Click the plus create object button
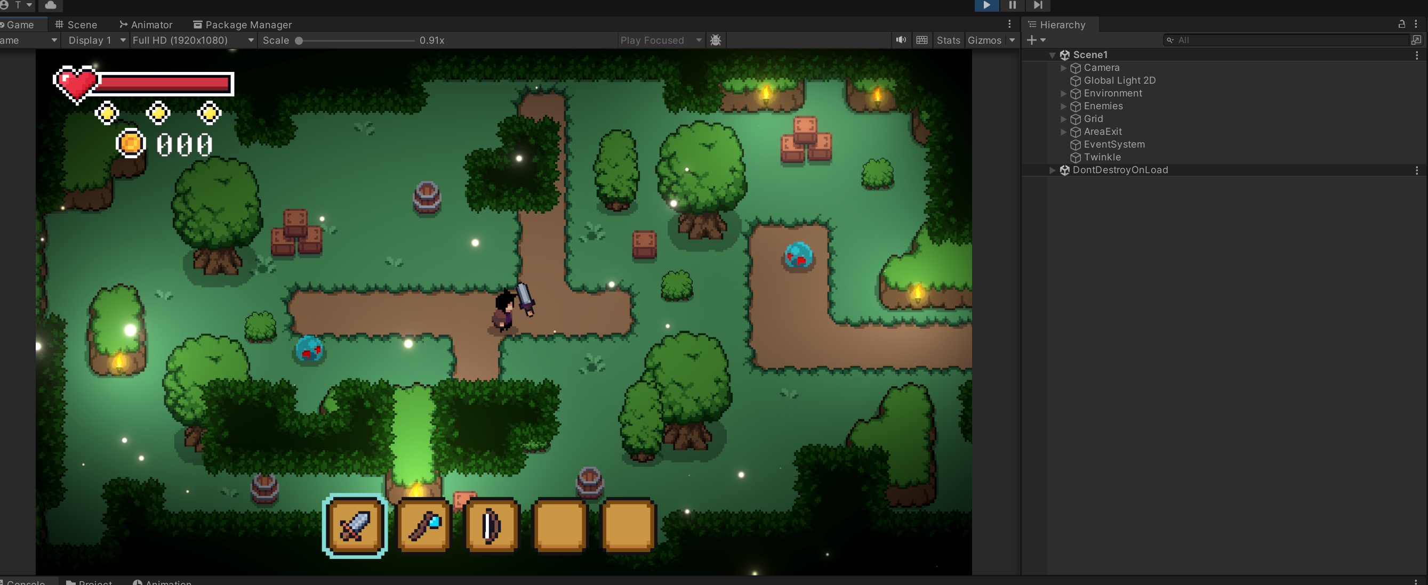Viewport: 1428px width, 585px height. coord(1036,40)
